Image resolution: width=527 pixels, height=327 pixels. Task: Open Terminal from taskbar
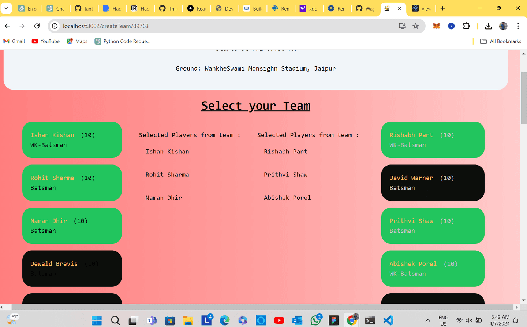pos(370,320)
